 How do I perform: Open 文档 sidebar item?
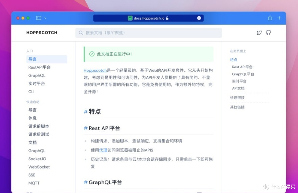[32, 143]
